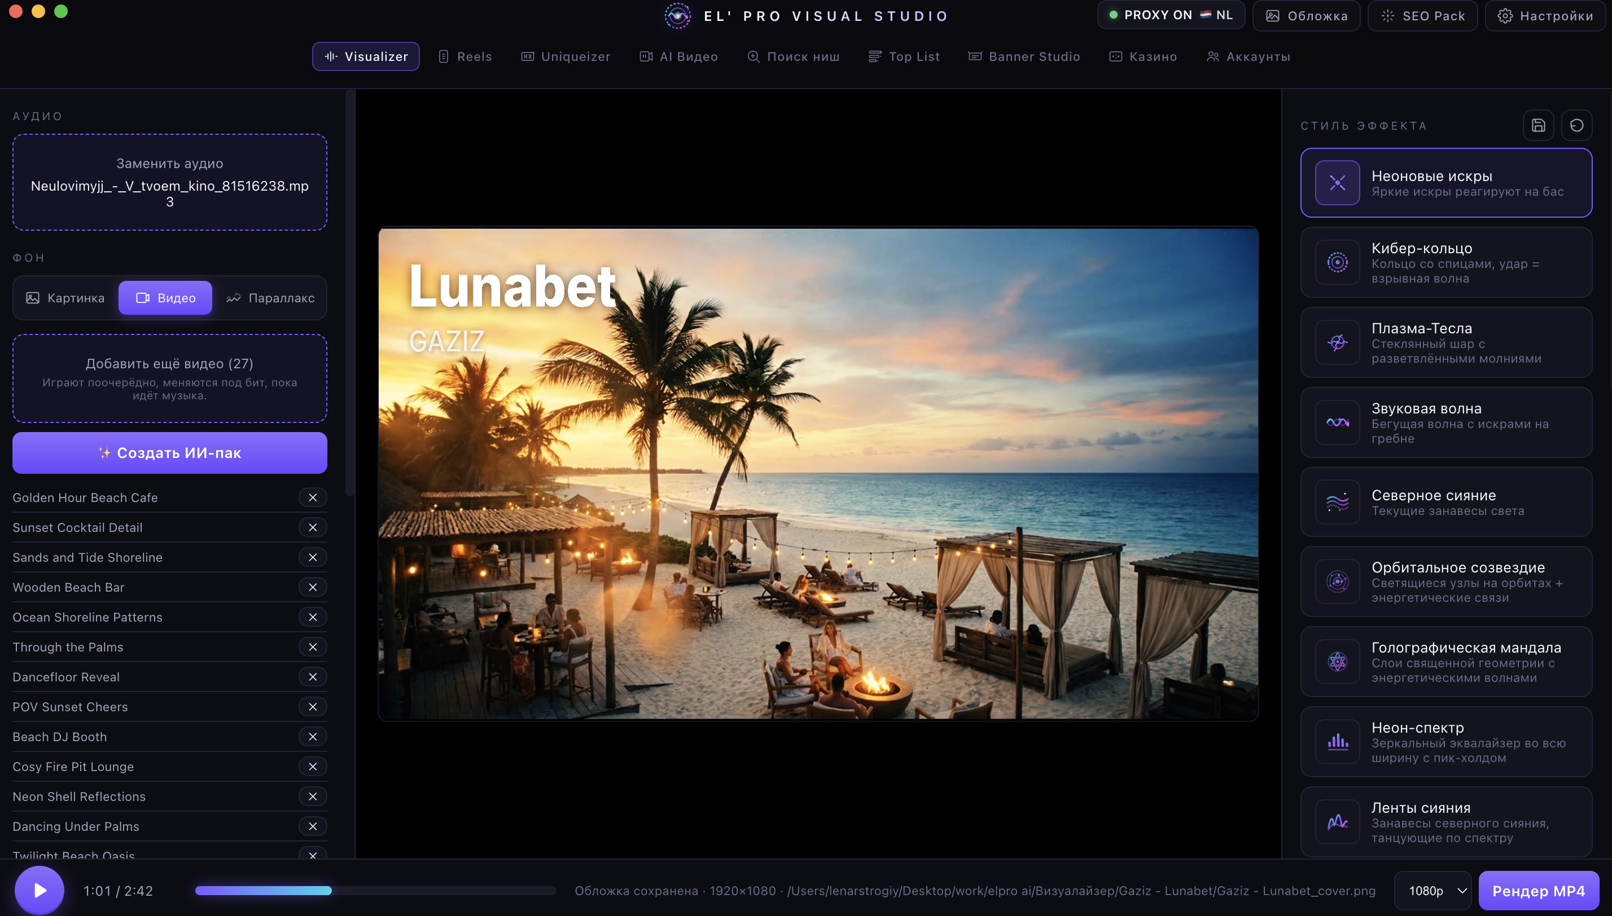Click the Звуковая волна wave icon
The width and height of the screenshot is (1612, 916).
(x=1337, y=422)
